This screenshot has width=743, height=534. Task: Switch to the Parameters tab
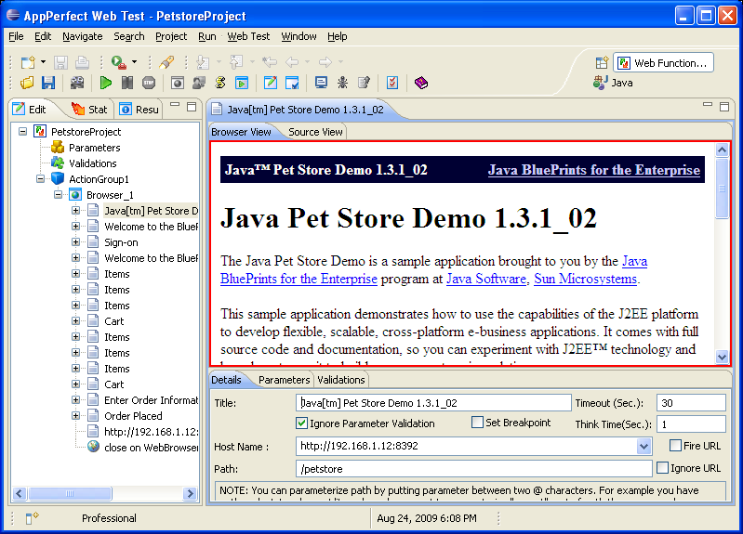(284, 380)
